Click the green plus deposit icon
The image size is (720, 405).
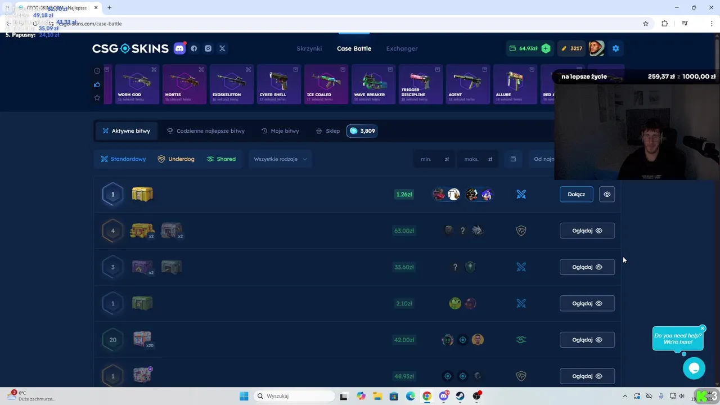546,48
